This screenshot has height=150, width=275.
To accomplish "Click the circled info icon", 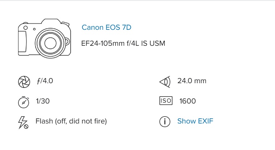I will click(x=165, y=122).
